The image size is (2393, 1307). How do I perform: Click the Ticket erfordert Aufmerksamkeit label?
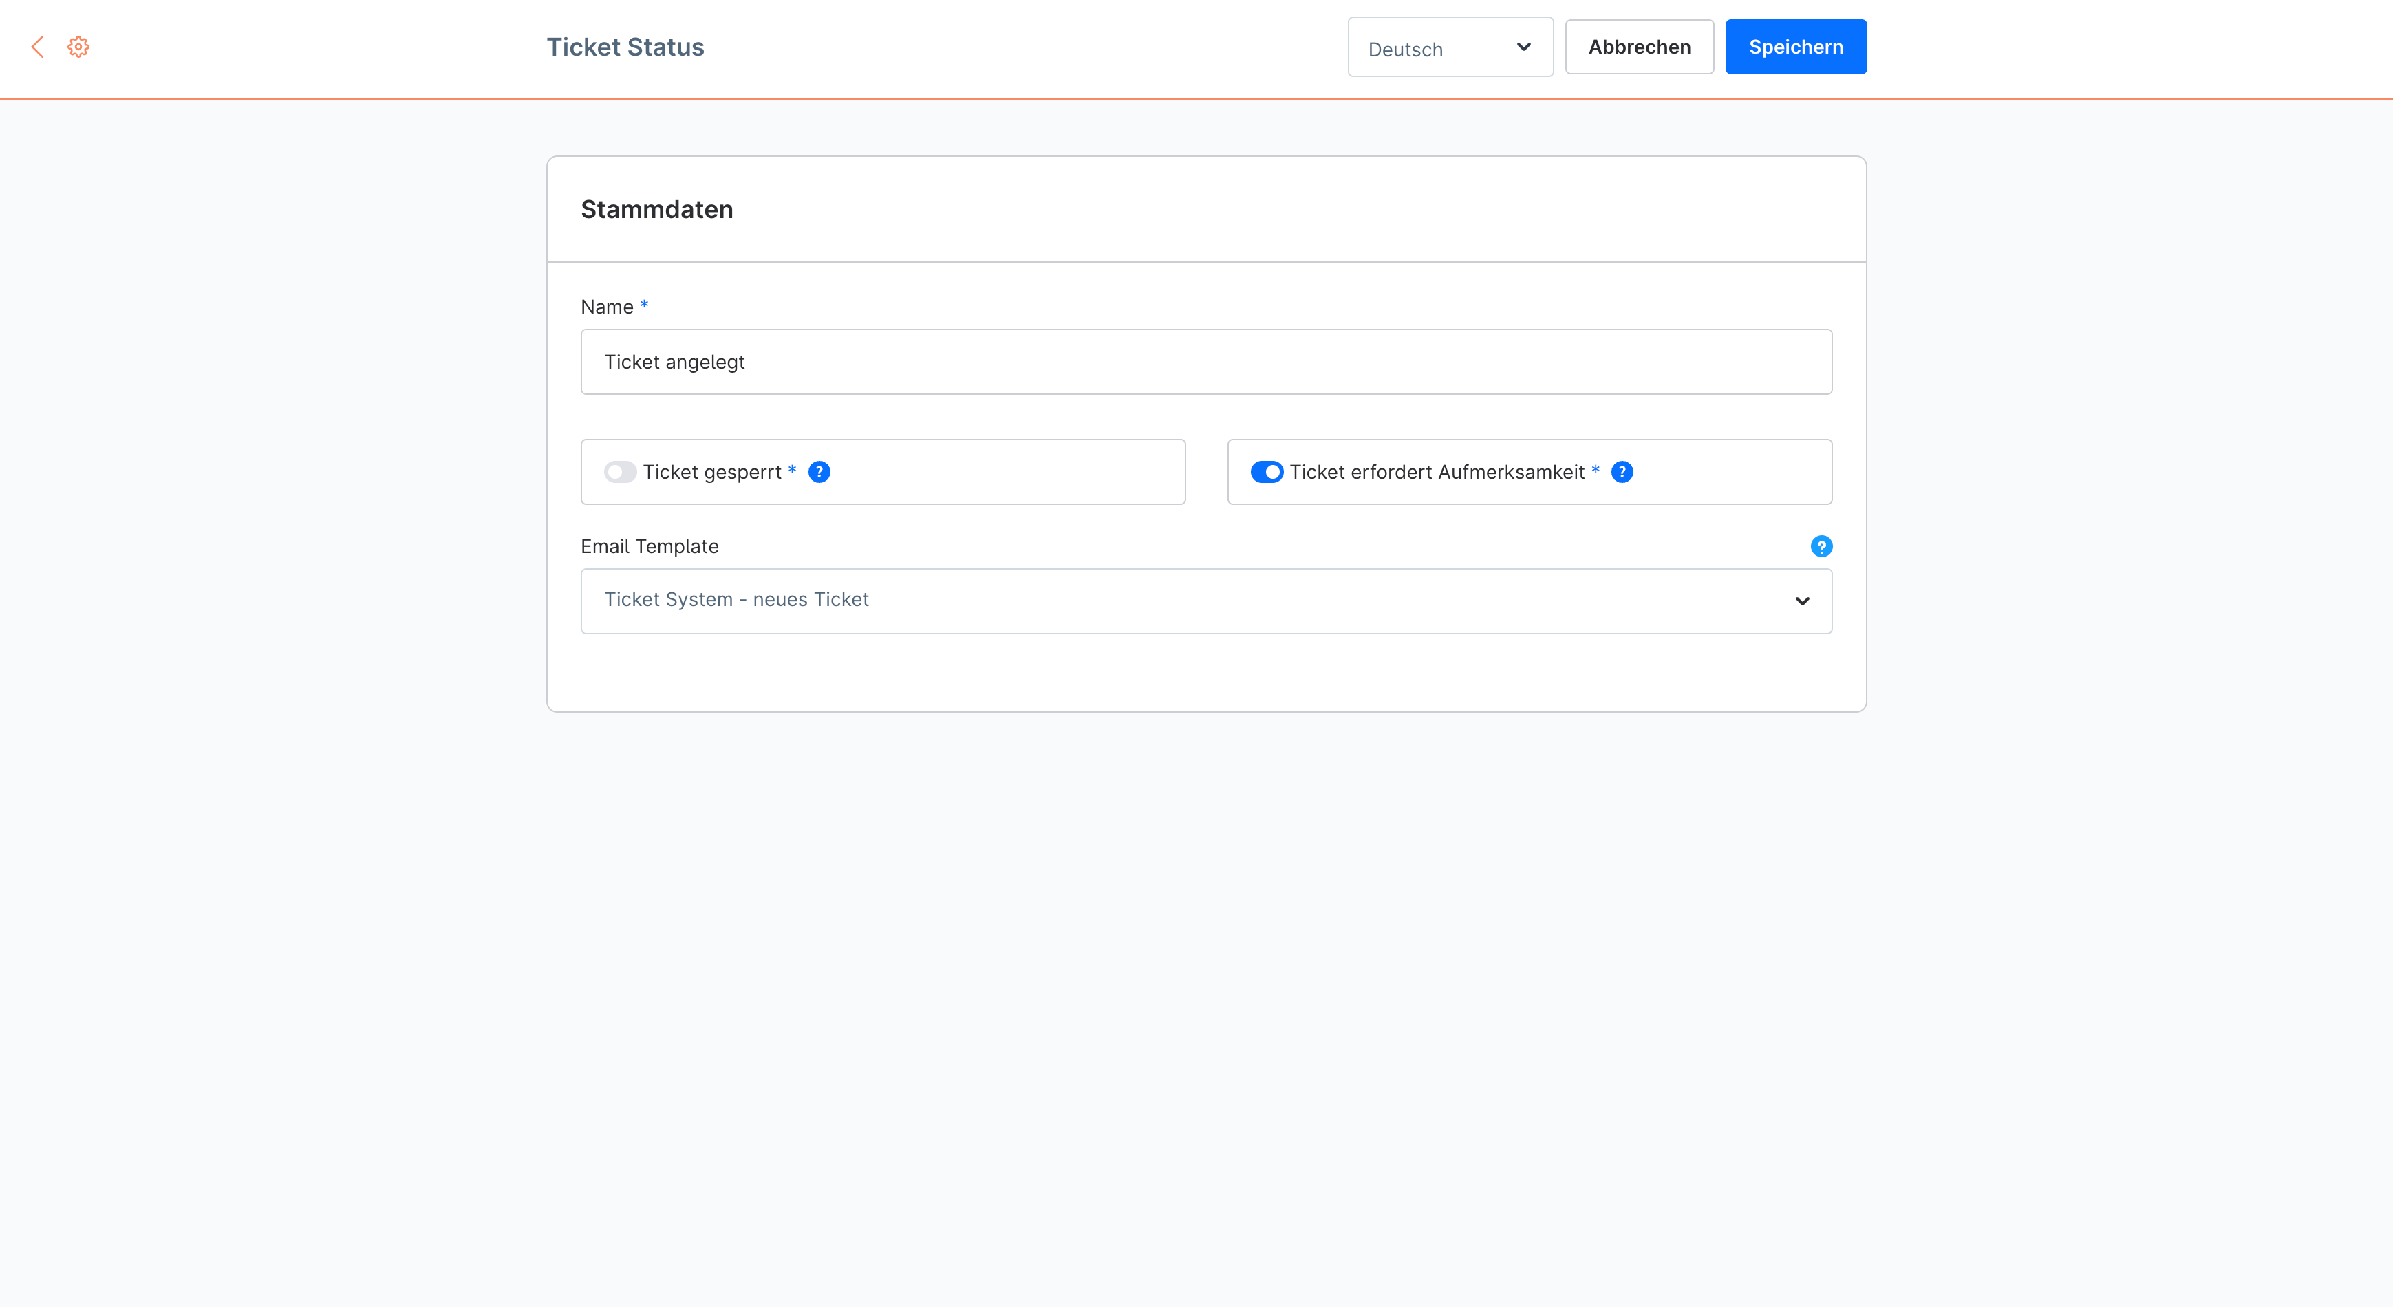(x=1436, y=472)
